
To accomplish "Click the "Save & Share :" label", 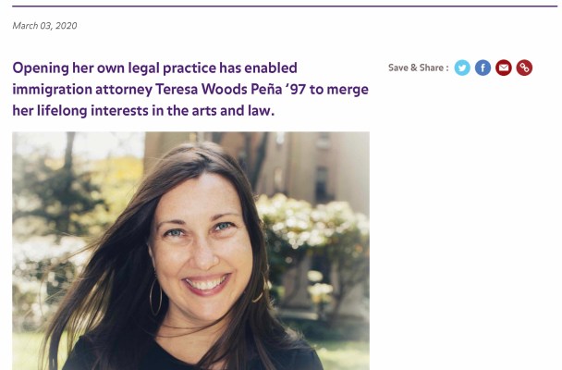I will click(418, 68).
